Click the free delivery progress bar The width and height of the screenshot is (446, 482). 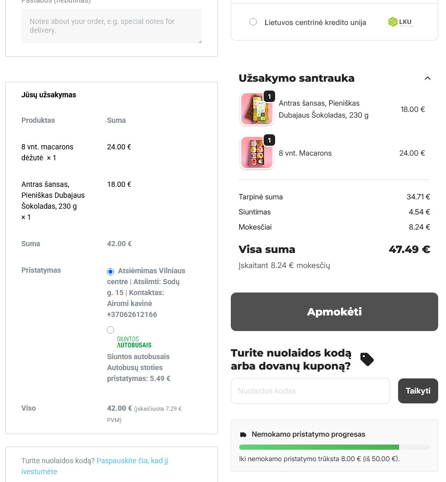pos(334,447)
